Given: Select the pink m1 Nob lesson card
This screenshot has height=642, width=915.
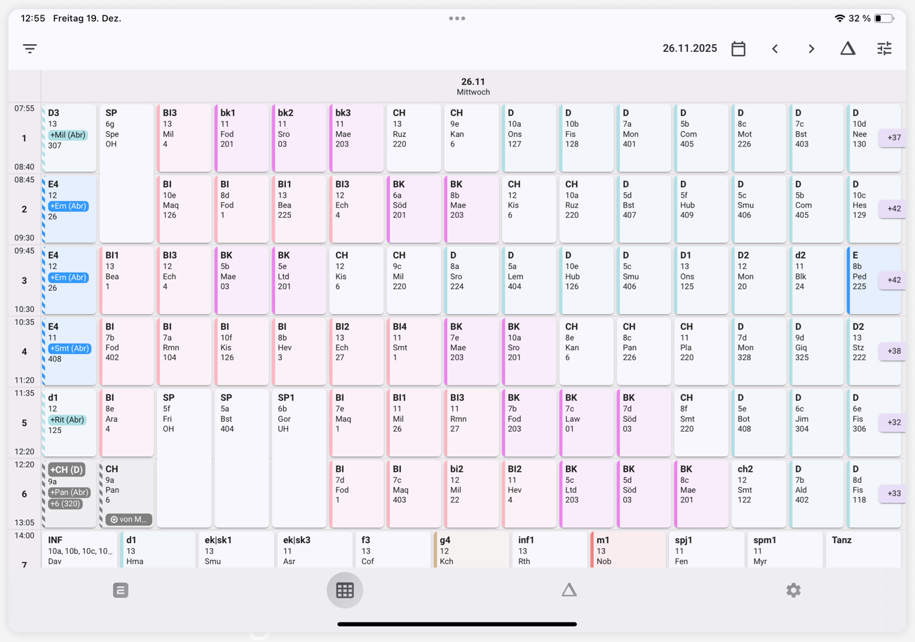Looking at the screenshot, I should click(x=628, y=550).
